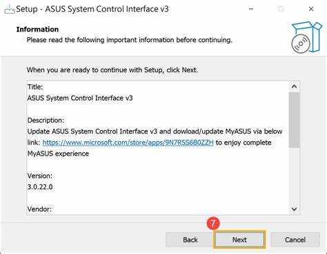The image size is (327, 254).
Task: Click the bold Information heading
Action: tap(37, 30)
